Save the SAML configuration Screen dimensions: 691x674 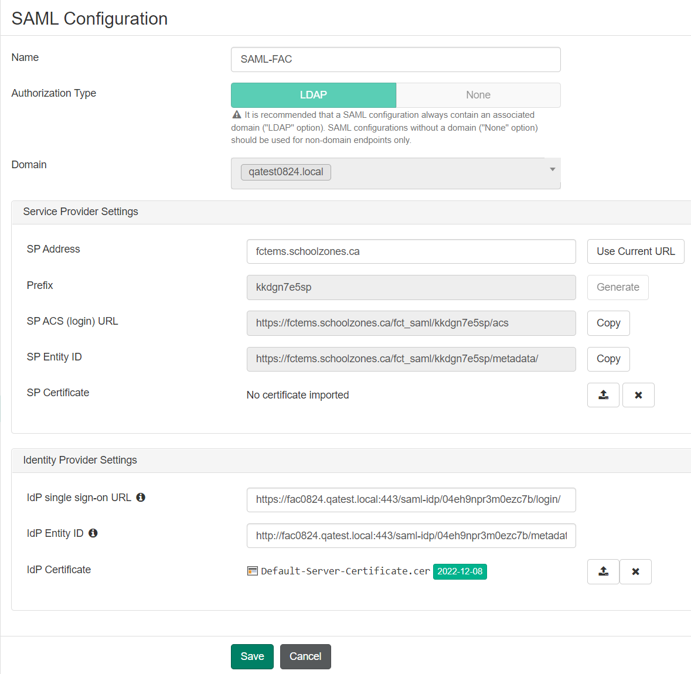pos(252,656)
